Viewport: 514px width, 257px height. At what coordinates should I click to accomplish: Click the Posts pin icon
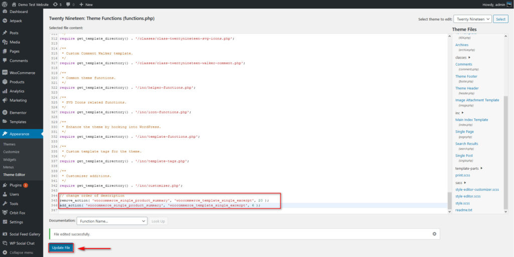[5, 33]
